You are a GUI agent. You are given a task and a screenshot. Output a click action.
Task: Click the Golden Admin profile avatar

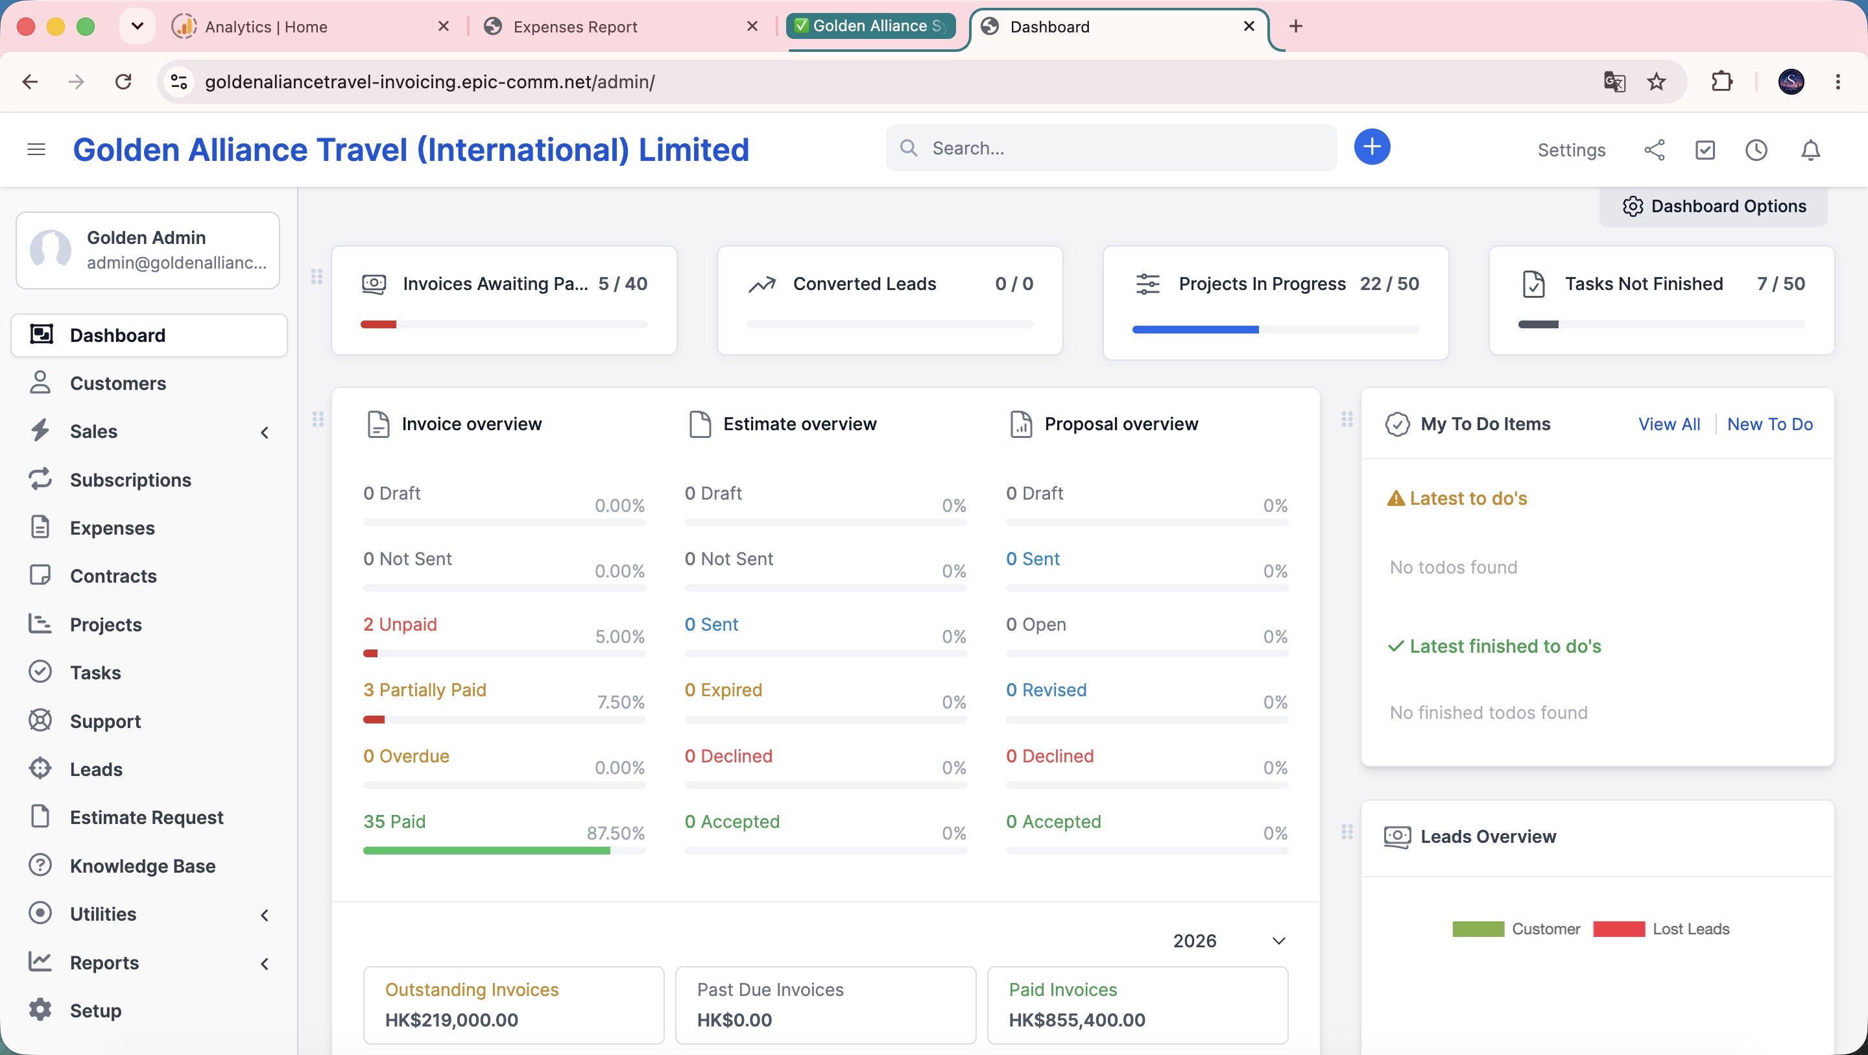point(50,250)
